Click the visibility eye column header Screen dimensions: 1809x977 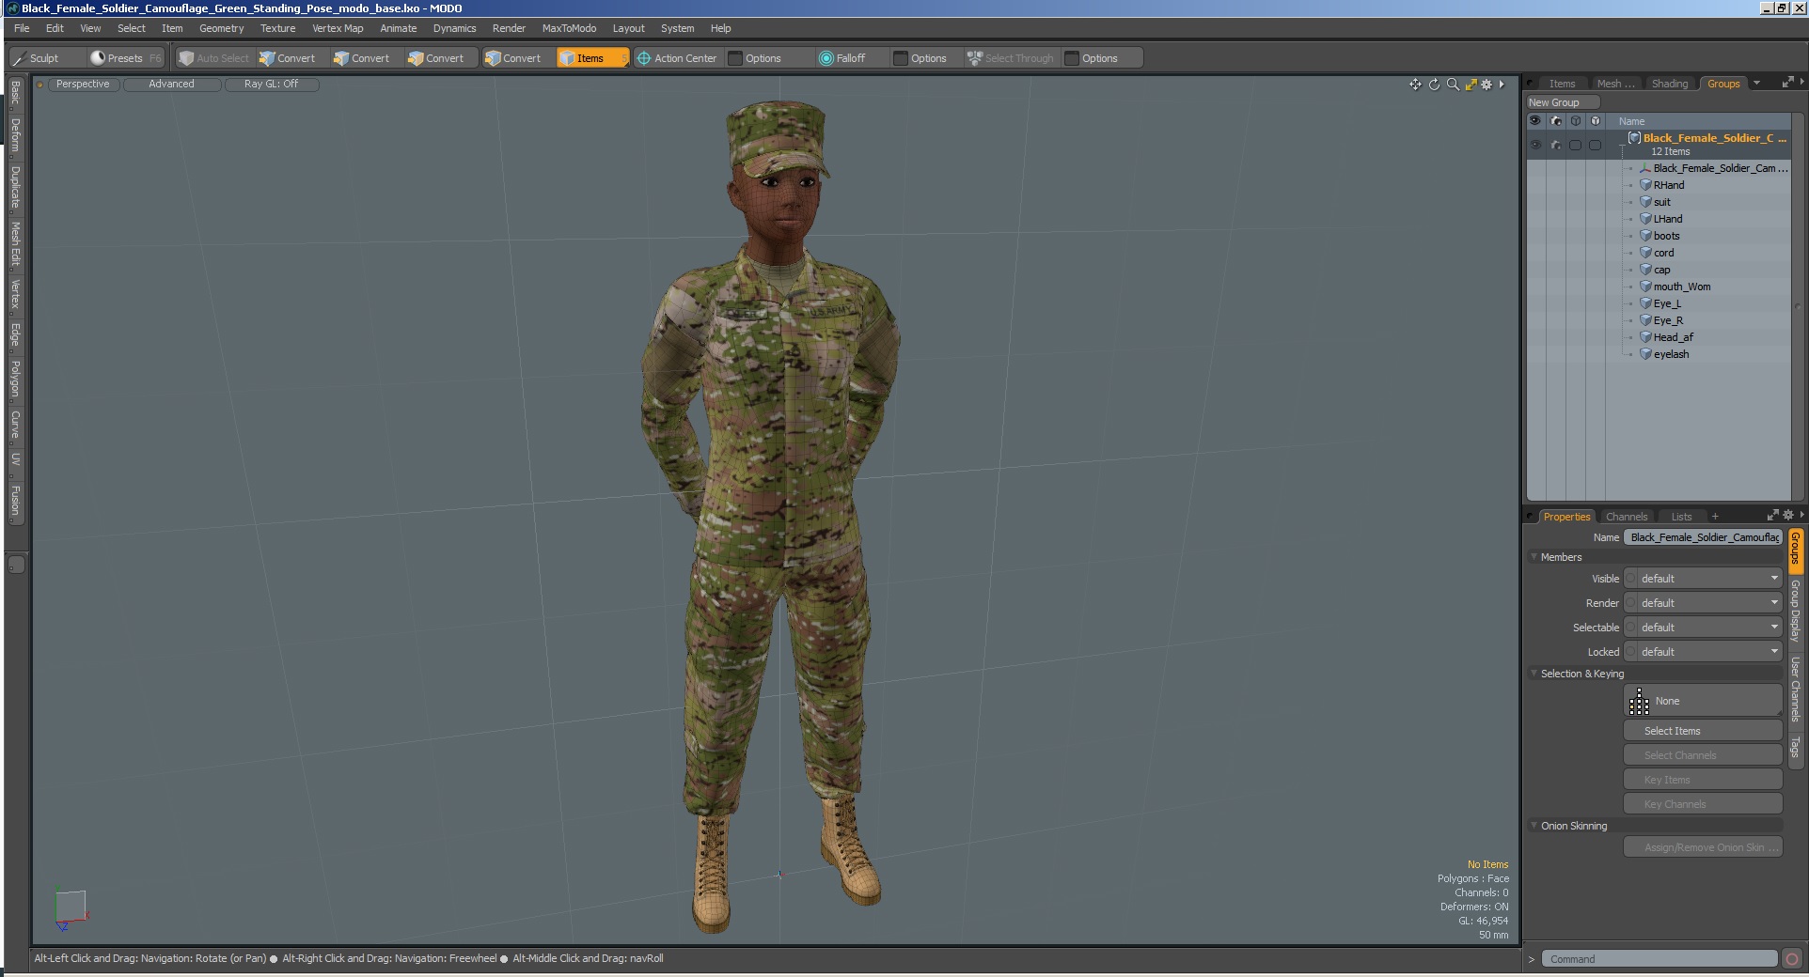click(1535, 121)
